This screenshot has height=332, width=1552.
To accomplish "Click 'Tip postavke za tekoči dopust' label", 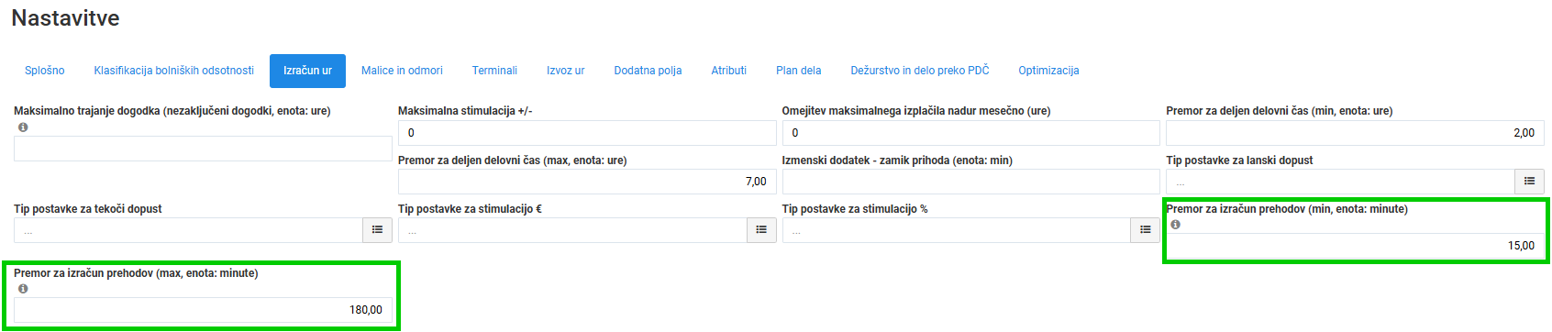I will point(88,209).
